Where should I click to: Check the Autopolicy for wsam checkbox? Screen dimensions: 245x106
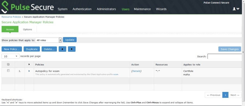click(x=8, y=71)
